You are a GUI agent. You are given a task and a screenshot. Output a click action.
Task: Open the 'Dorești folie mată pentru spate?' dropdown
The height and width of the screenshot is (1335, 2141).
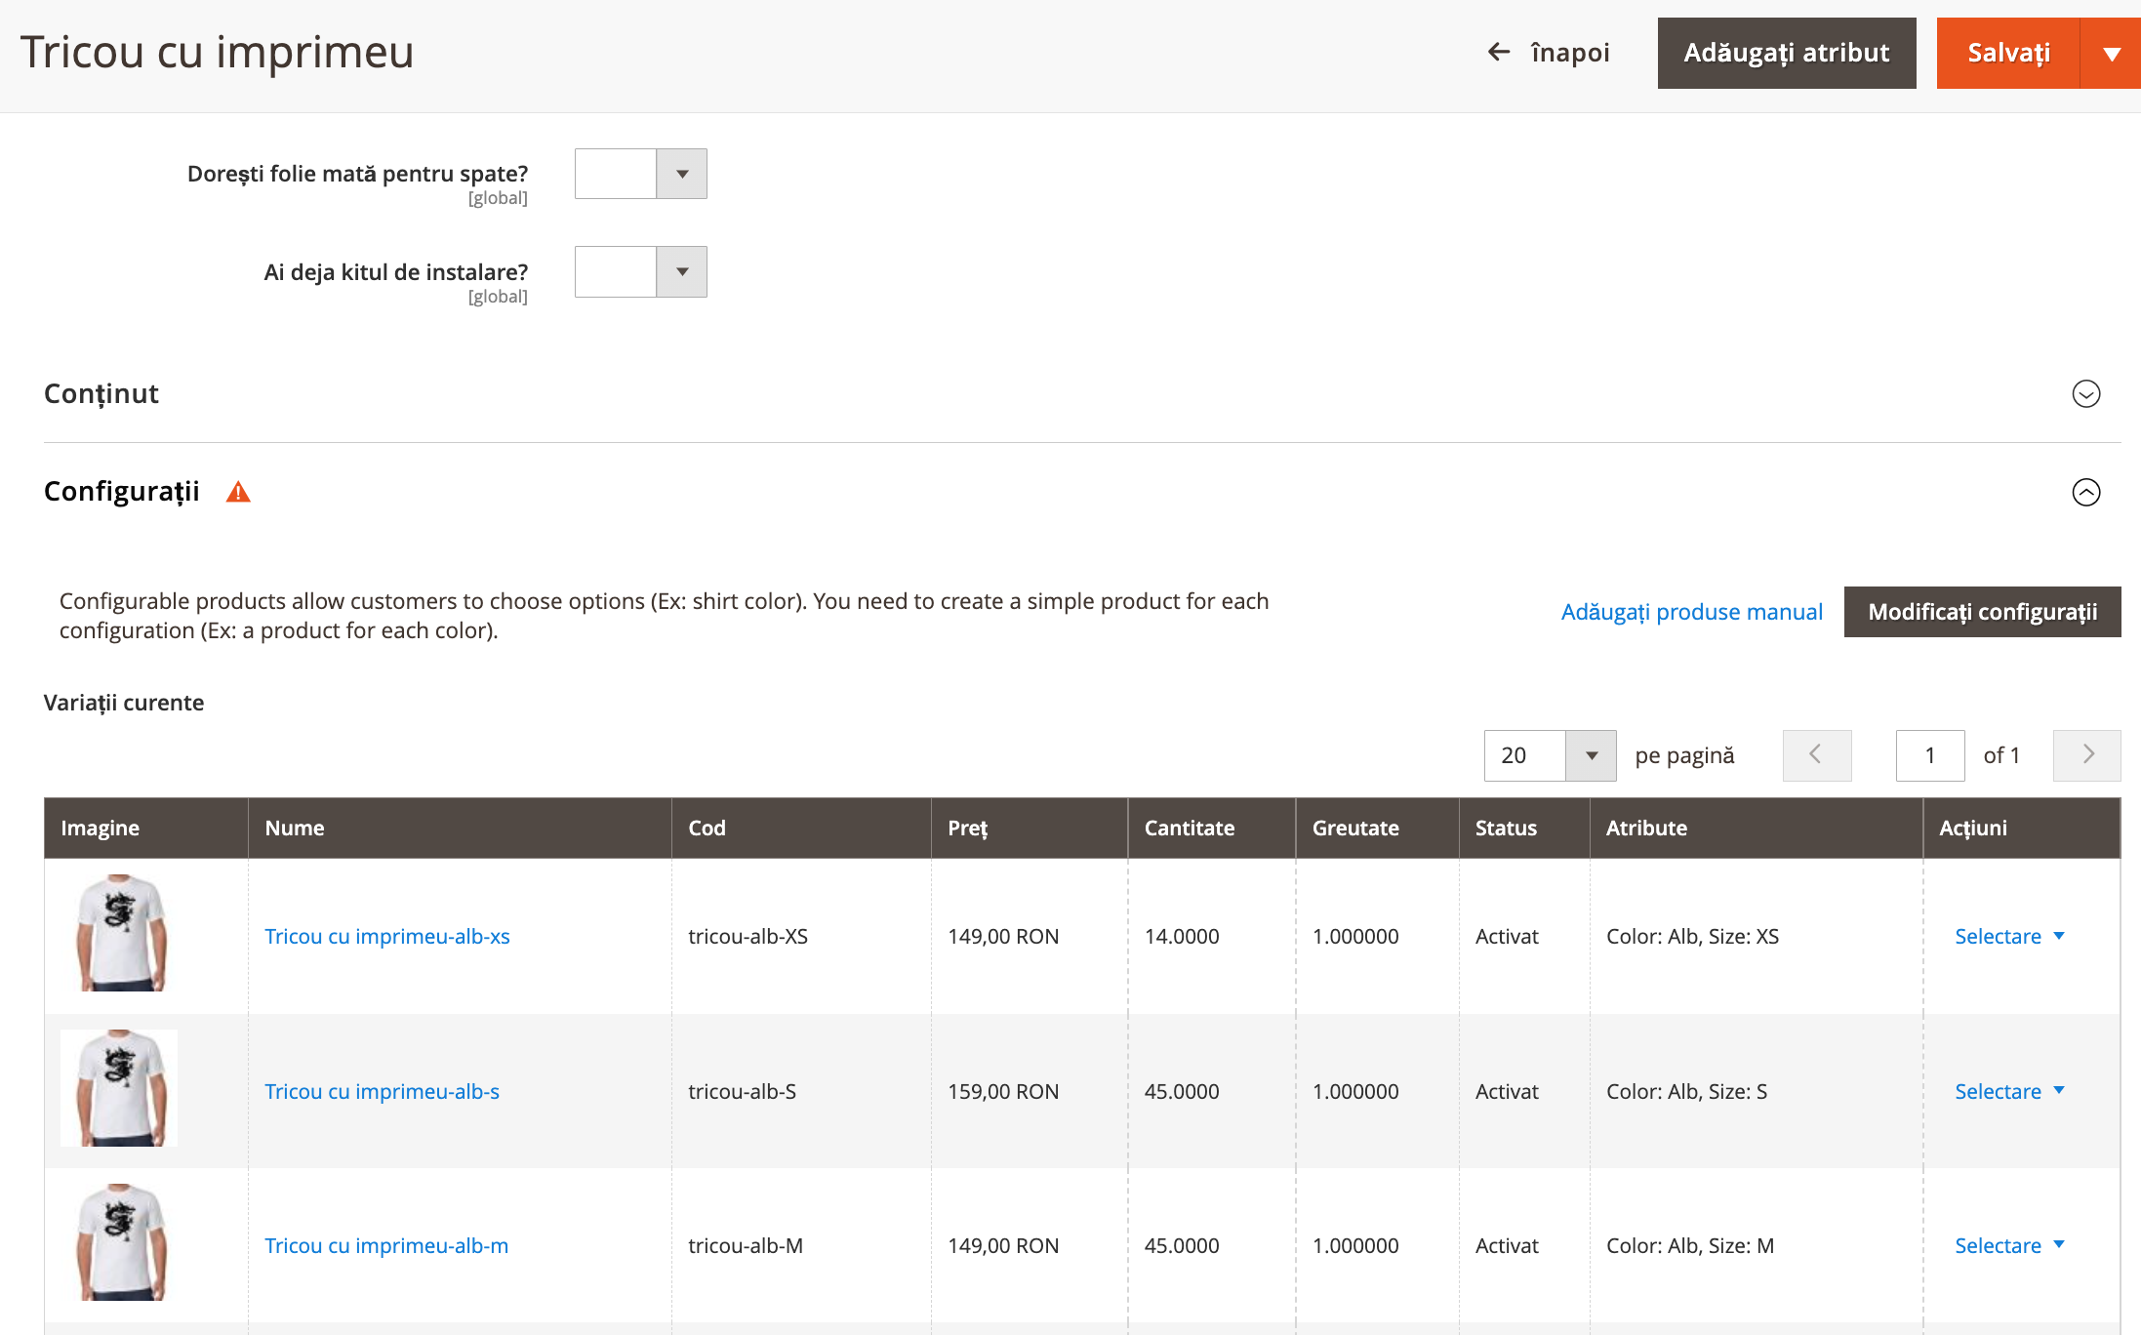(640, 174)
